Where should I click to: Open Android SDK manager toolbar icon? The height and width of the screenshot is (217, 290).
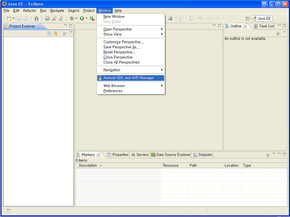pos(36,18)
